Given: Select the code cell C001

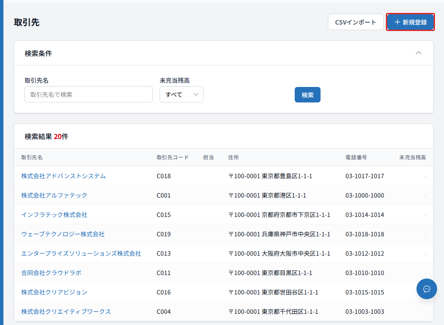Looking at the screenshot, I should (163, 195).
